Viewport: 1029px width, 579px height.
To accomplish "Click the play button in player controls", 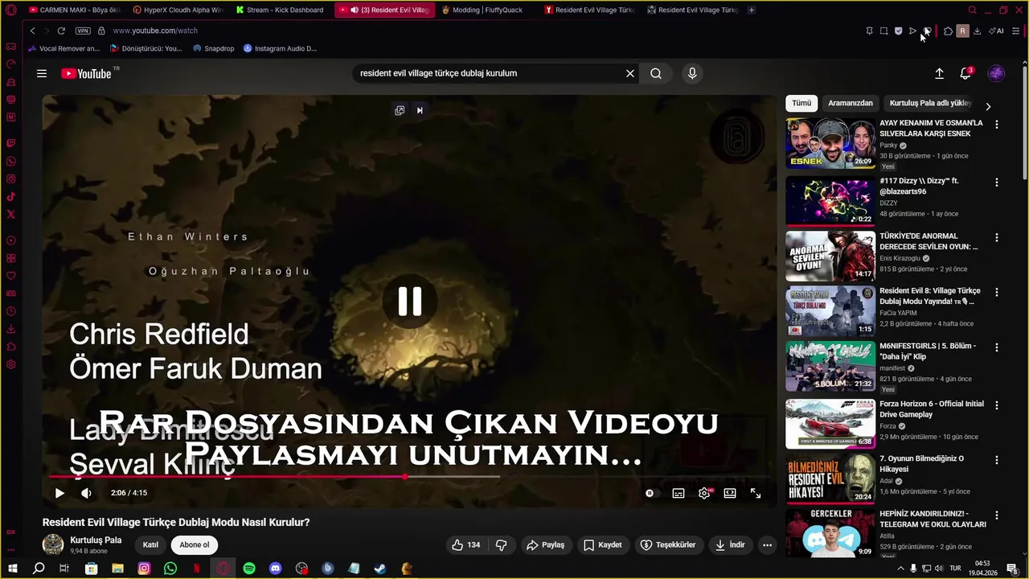I will point(59,493).
